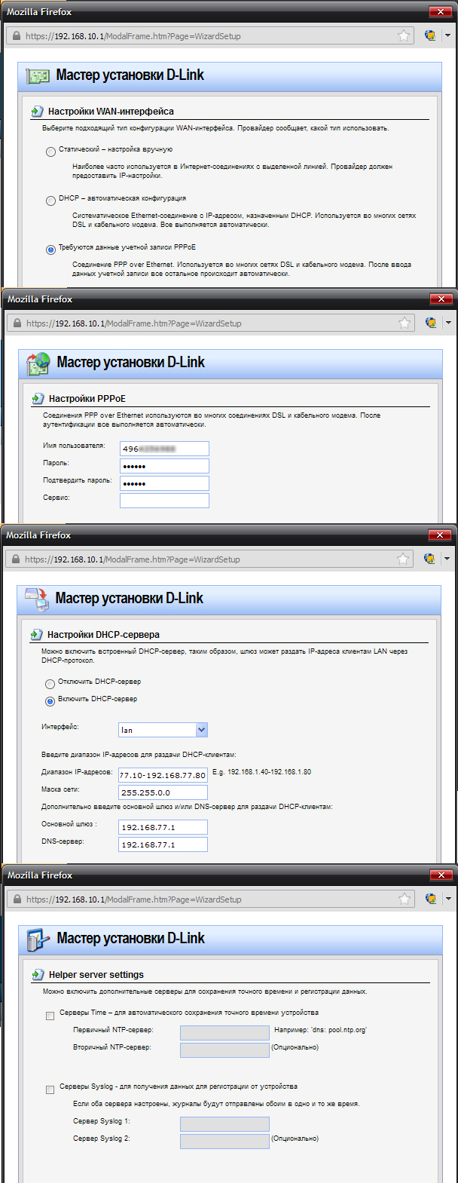
Task: Enable the 'Серверы Syslog' checkbox
Action: (50, 1090)
